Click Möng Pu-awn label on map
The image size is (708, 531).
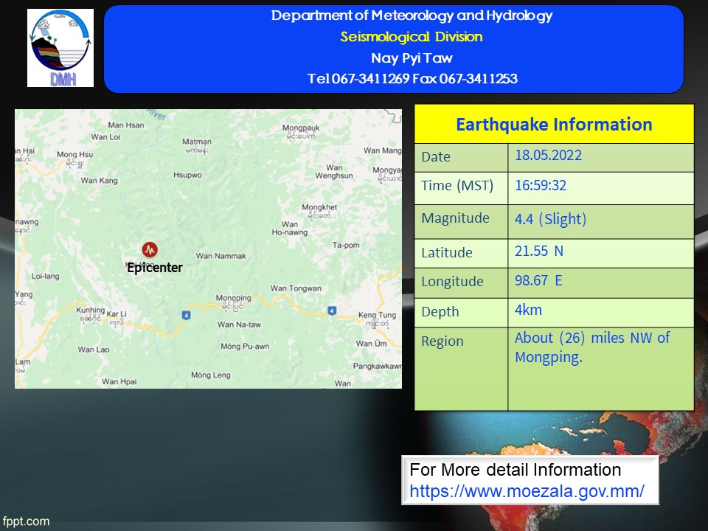[245, 347]
